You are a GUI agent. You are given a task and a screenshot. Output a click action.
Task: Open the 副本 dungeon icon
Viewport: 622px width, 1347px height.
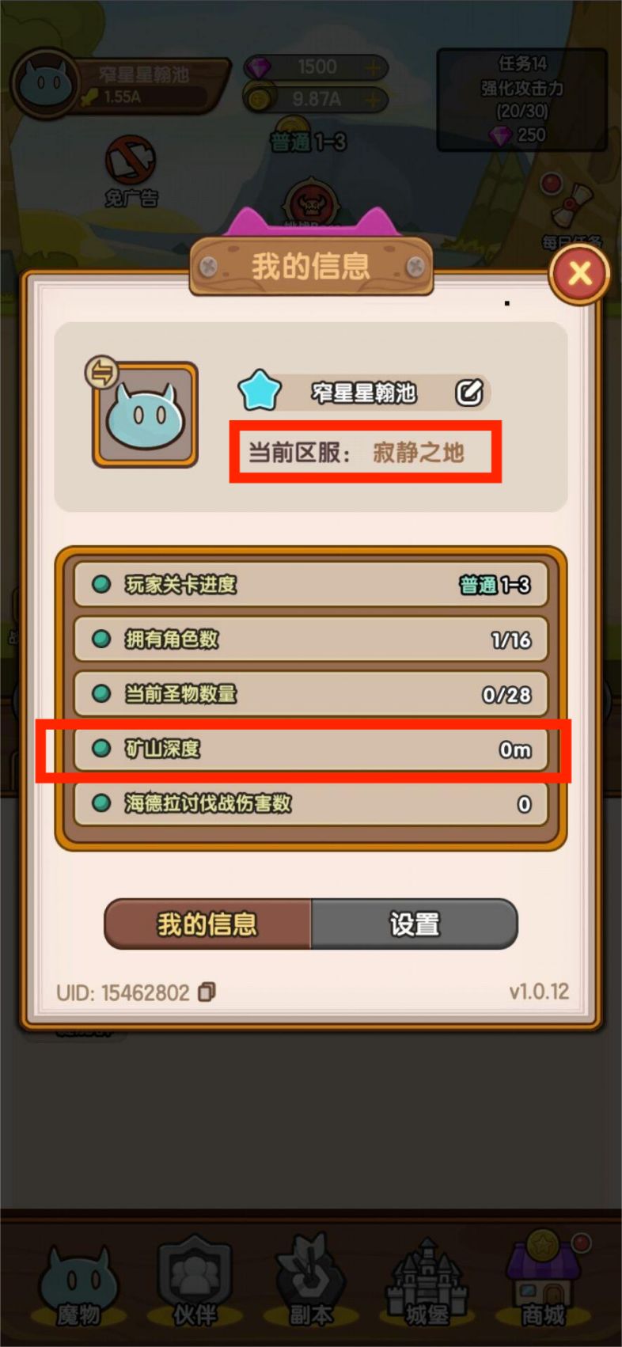[x=310, y=1282]
